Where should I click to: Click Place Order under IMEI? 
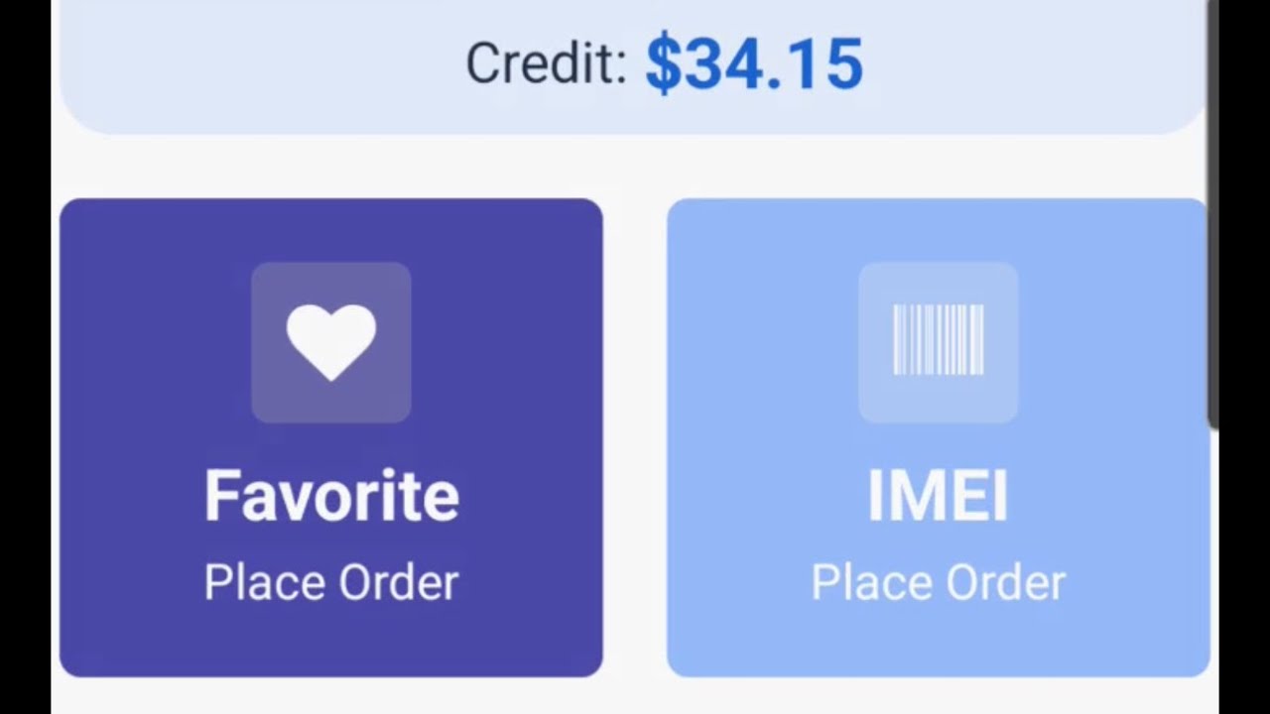click(938, 582)
